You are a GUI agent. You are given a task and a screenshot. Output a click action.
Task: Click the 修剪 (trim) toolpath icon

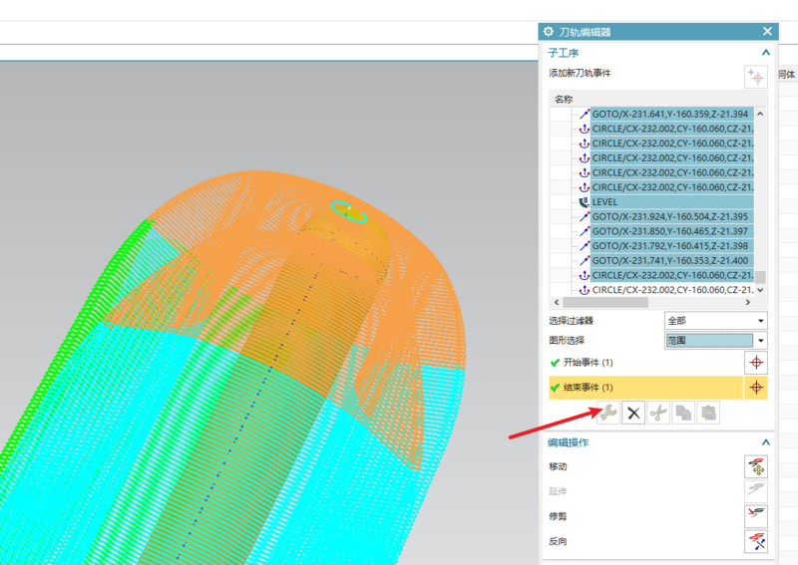(756, 516)
